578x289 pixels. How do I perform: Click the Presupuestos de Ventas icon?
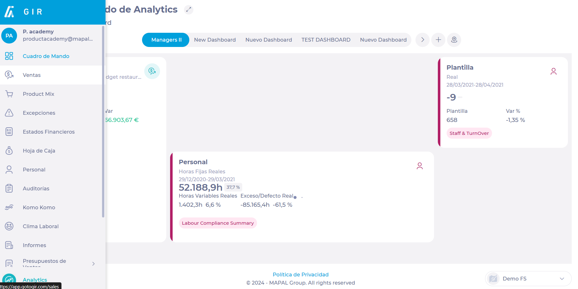pyautogui.click(x=9, y=263)
